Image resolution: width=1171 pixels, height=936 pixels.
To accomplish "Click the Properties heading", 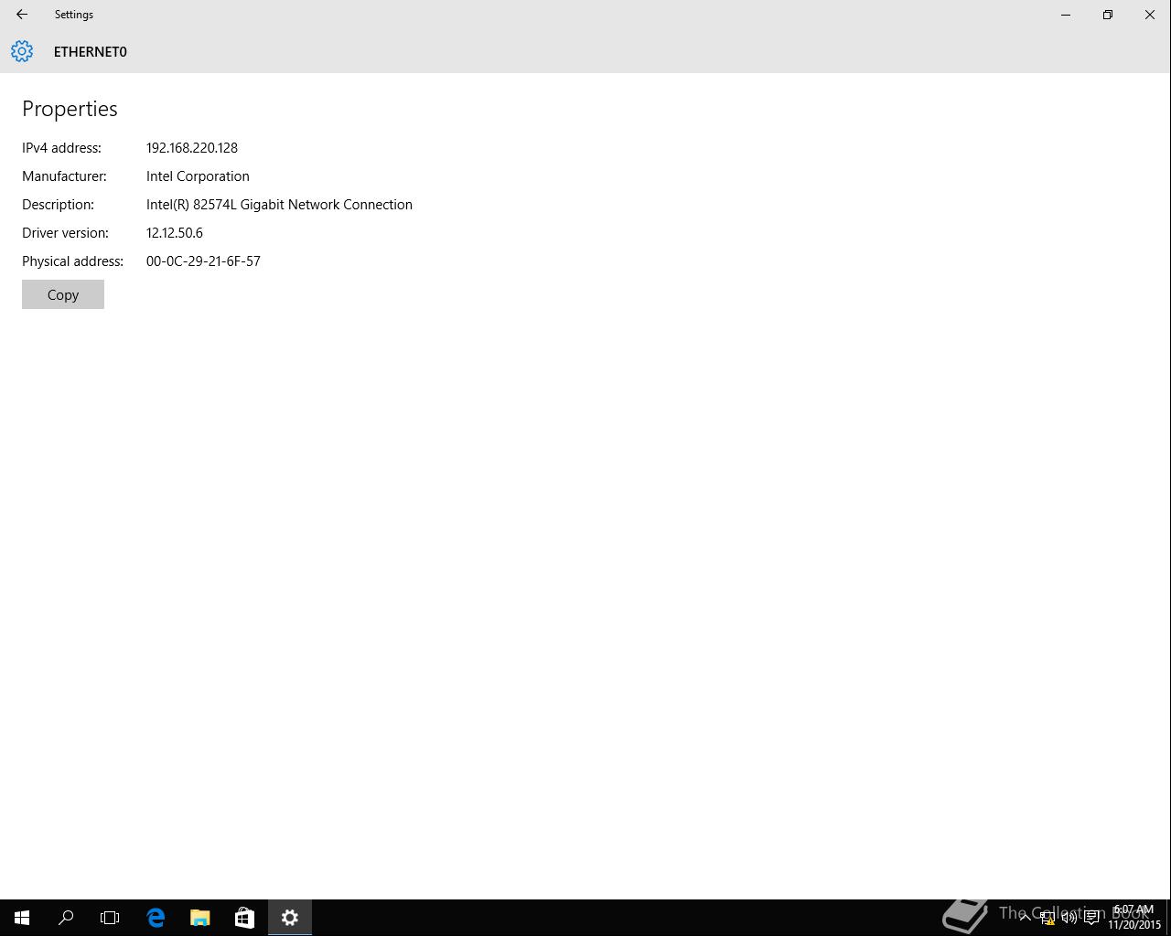I will [70, 109].
